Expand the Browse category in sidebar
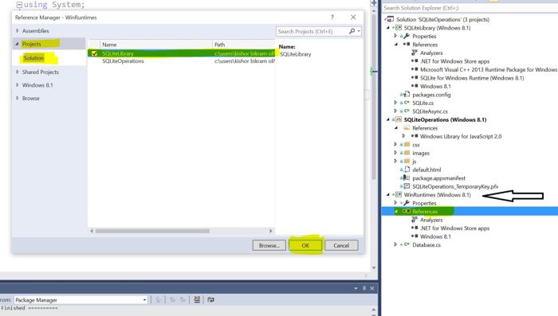This screenshot has width=558, height=316. 17,98
